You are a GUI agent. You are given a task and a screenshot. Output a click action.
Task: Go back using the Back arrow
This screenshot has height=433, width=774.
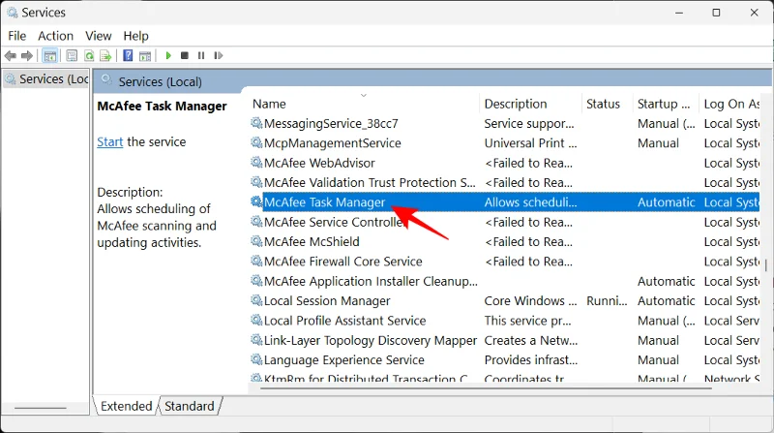coord(11,56)
